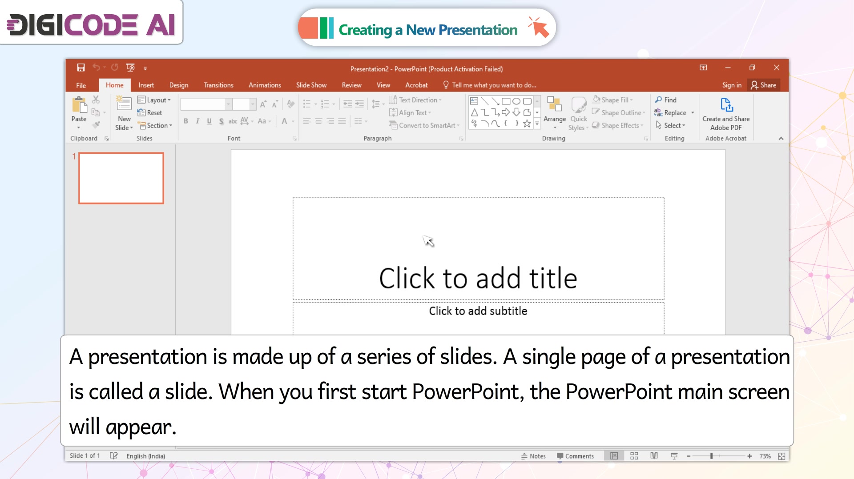Toggle Text Shadow formatting
The image size is (854, 479).
(221, 121)
